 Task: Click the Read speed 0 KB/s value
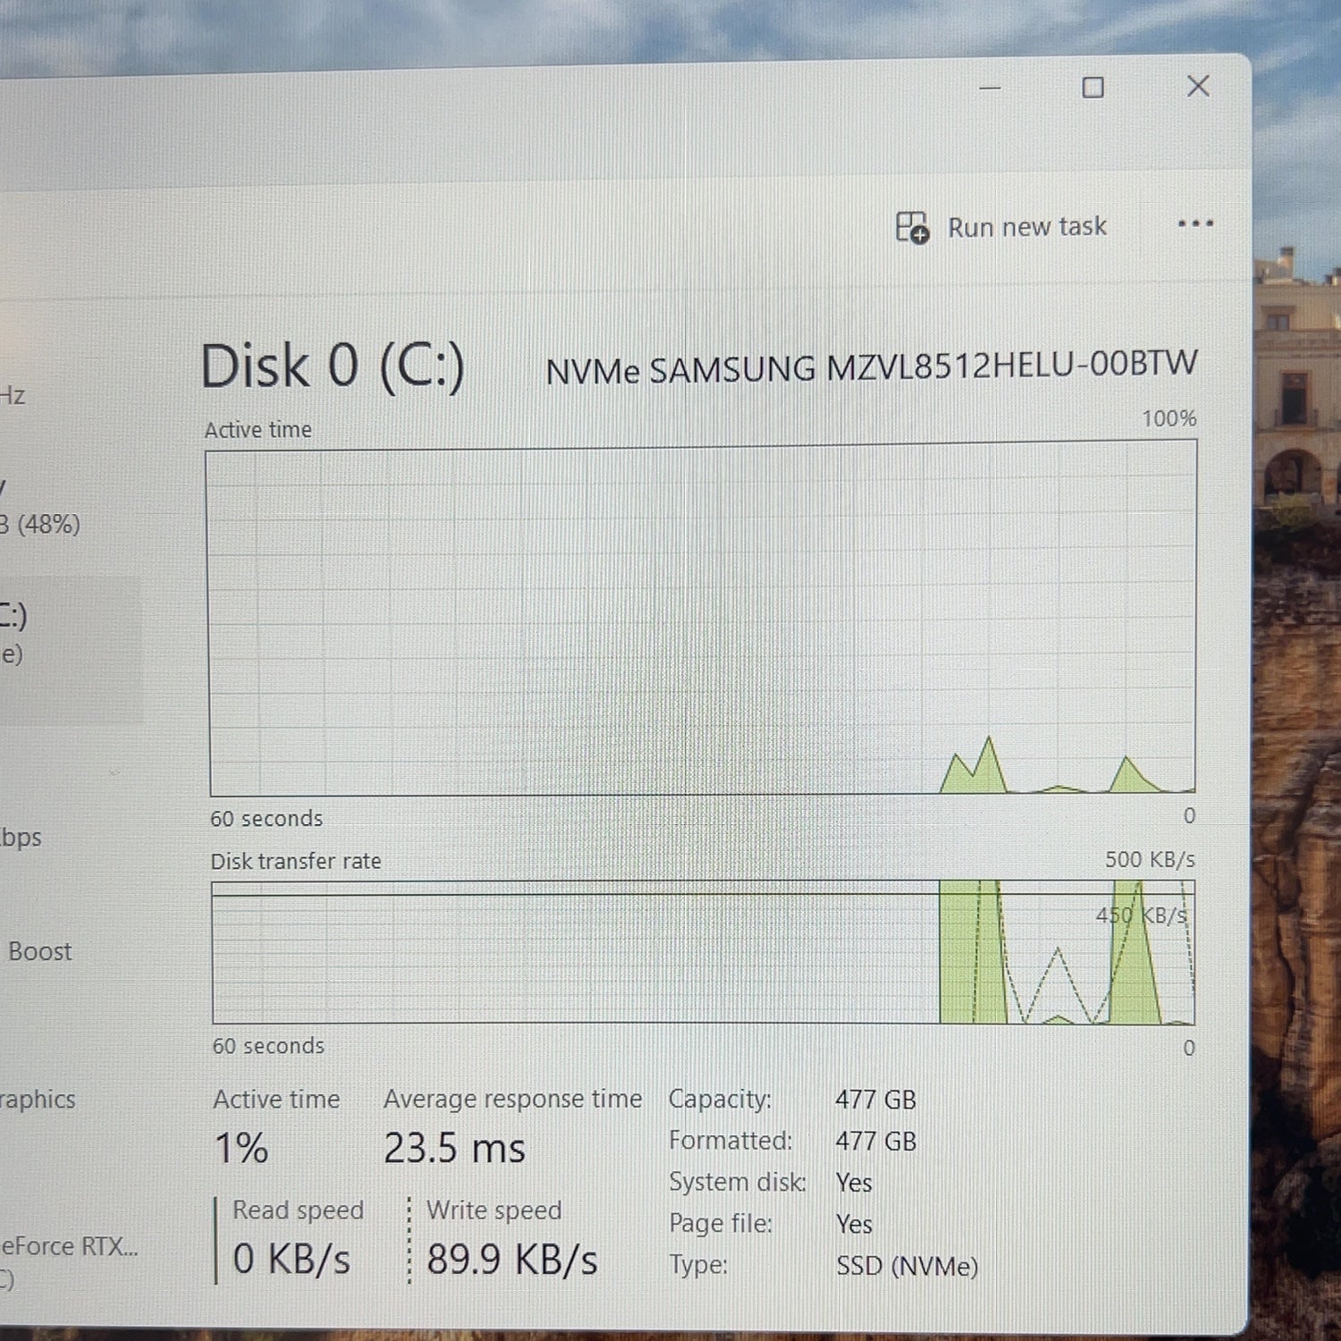tap(291, 1260)
